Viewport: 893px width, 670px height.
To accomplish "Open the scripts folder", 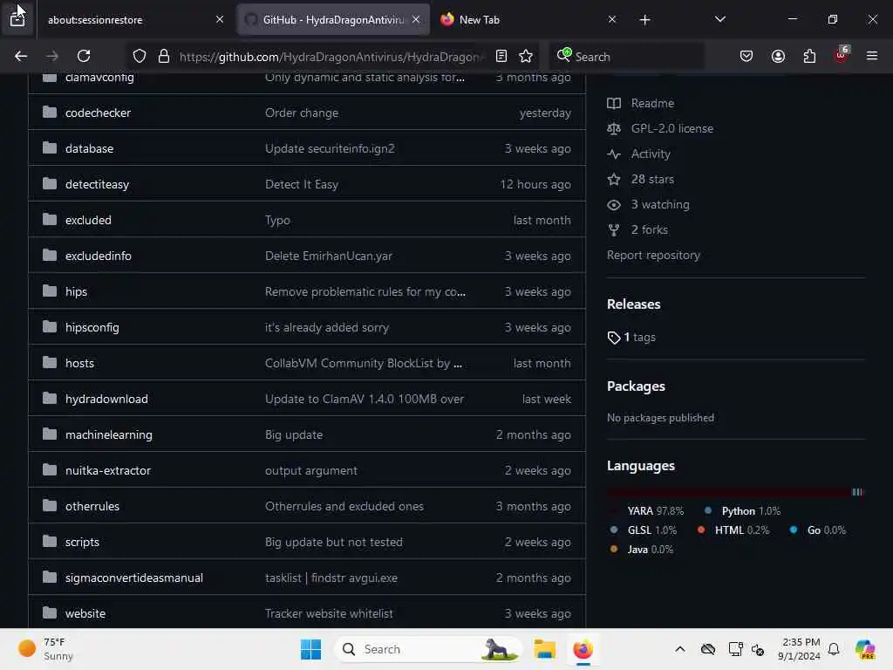I will pos(82,543).
